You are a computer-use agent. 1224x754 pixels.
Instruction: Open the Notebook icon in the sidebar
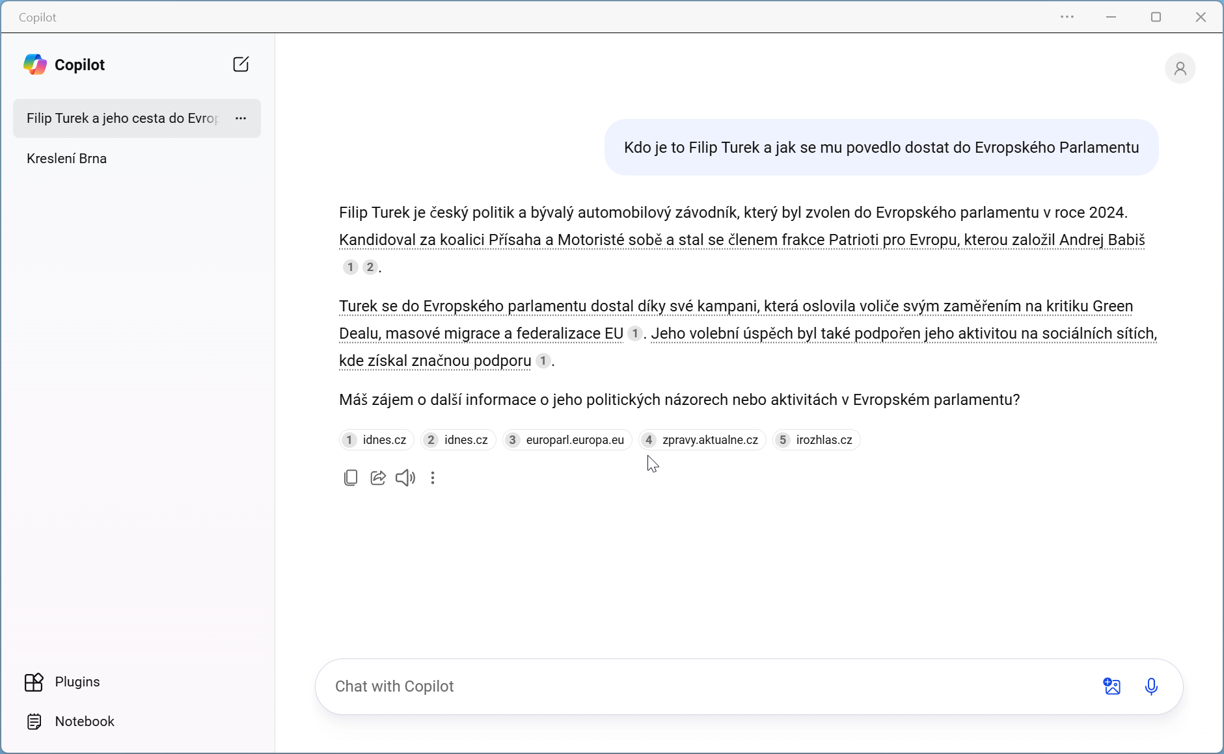(x=34, y=721)
